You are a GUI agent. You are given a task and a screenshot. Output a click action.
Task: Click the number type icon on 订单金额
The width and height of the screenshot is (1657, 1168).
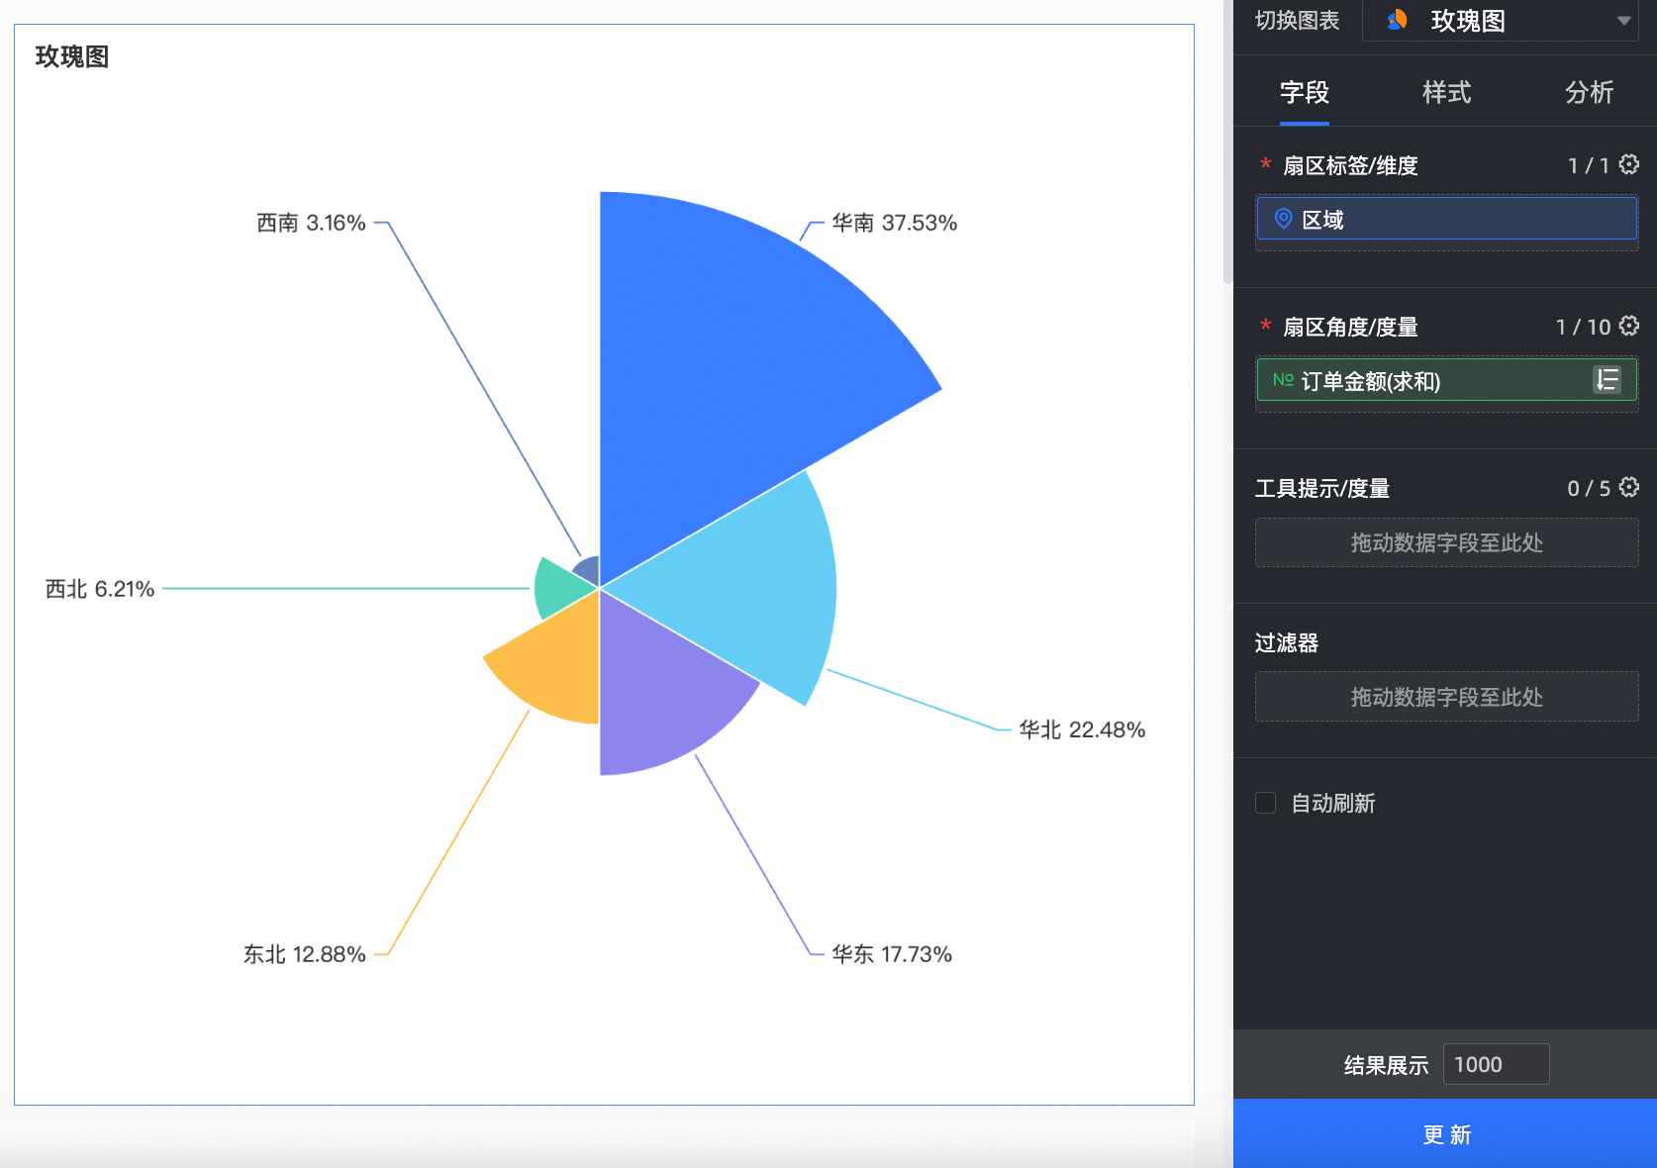coord(1283,380)
